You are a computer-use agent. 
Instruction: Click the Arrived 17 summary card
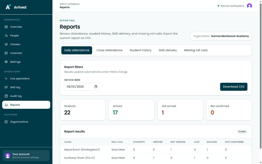coord(131,110)
